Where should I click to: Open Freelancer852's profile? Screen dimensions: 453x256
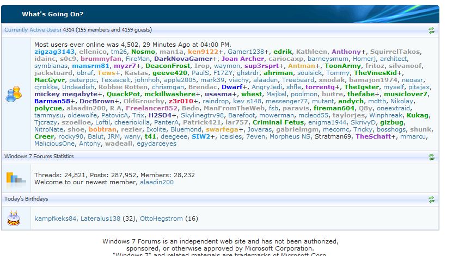pos(151,108)
